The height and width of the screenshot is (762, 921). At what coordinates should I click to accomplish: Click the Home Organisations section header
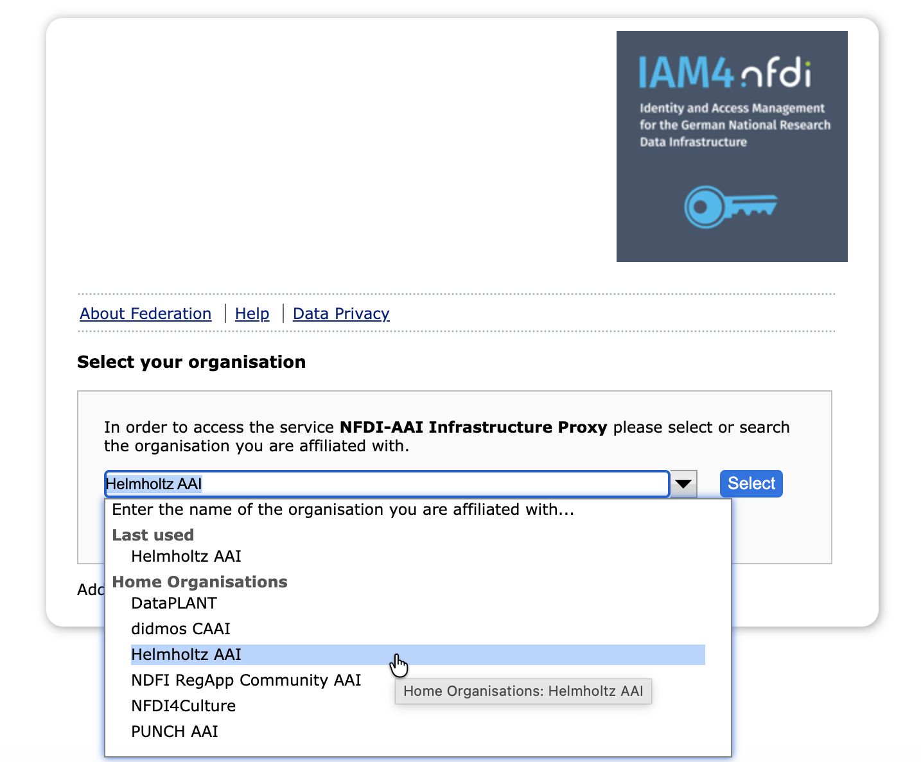[x=200, y=582]
